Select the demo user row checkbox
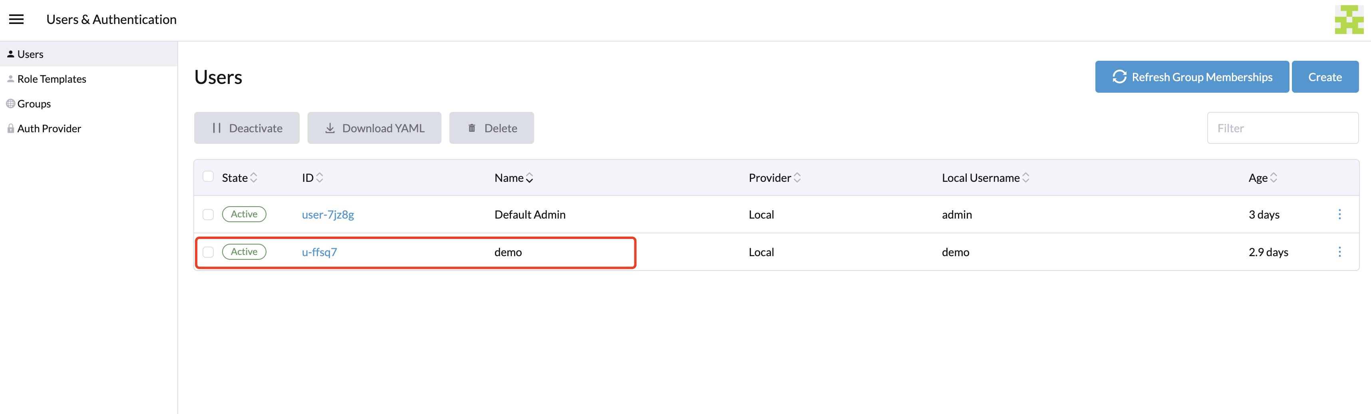Image resolution: width=1371 pixels, height=414 pixels. (x=208, y=252)
